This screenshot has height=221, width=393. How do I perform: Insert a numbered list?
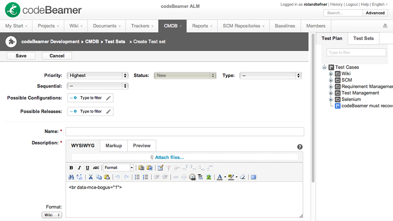point(145,177)
